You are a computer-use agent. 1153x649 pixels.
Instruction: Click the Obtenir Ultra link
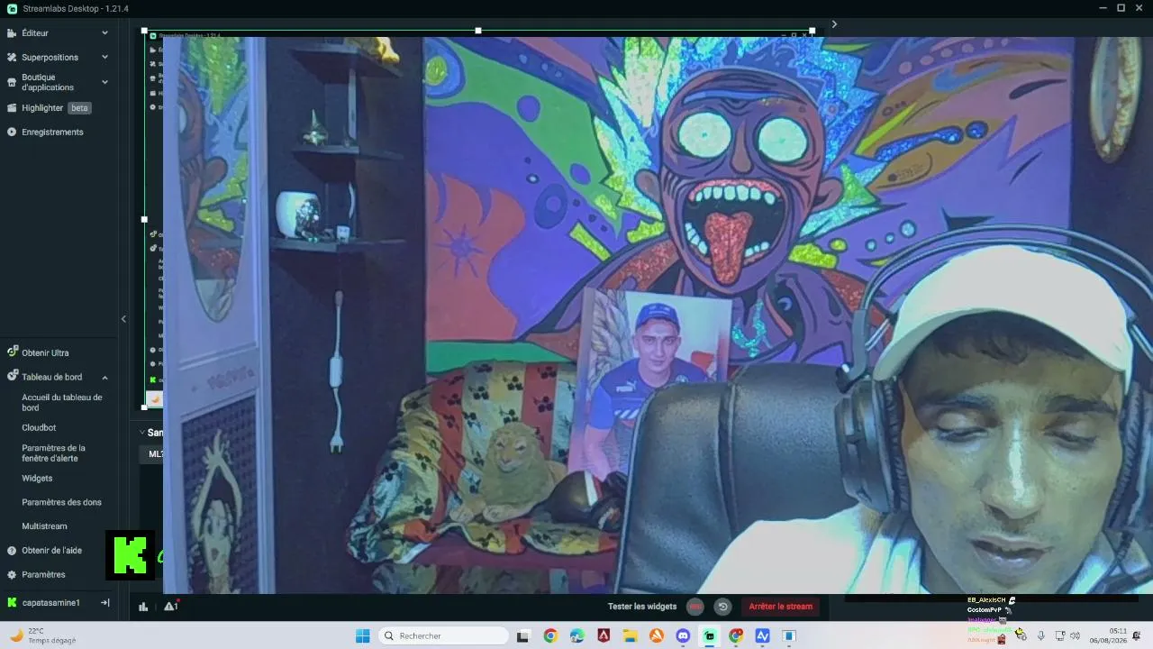coord(45,352)
